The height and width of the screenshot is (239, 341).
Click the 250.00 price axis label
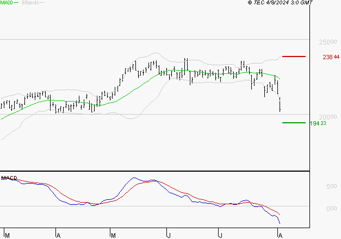(328, 42)
